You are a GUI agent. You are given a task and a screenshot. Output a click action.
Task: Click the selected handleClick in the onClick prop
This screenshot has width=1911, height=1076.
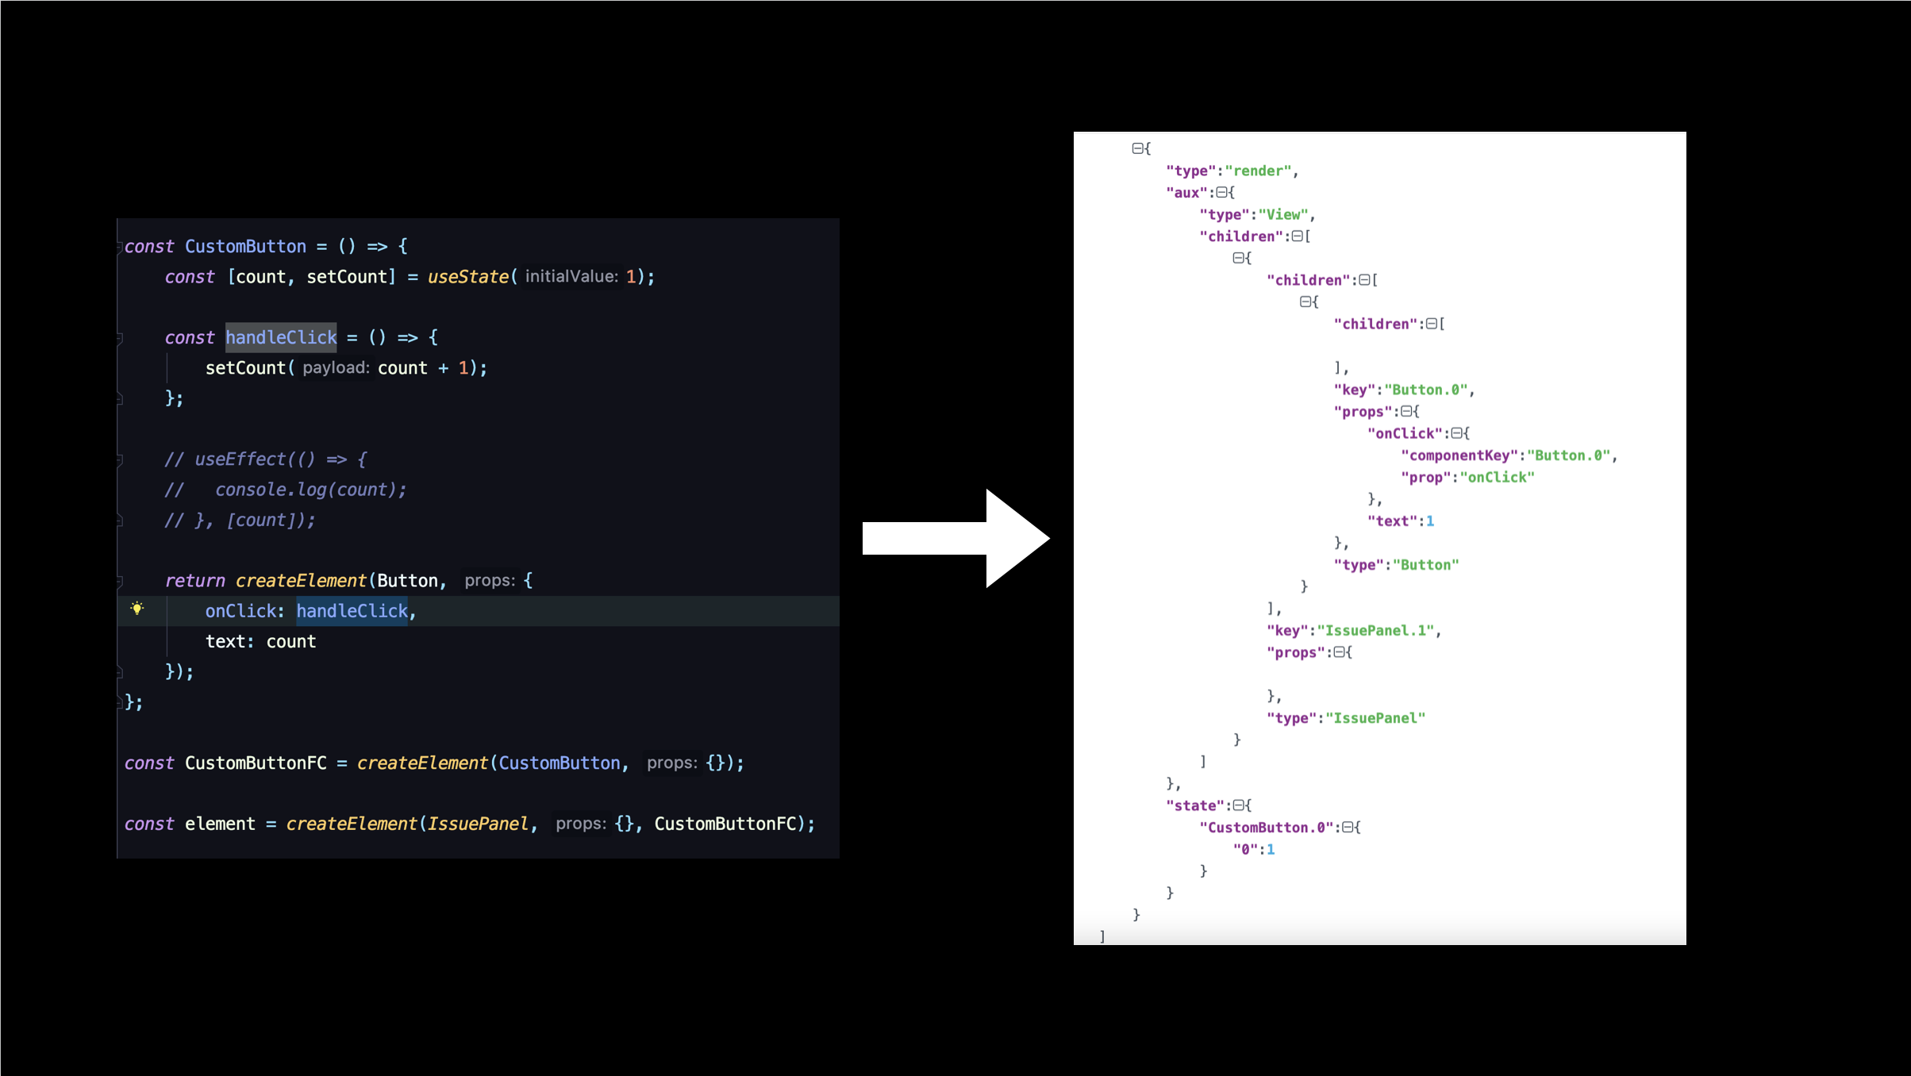352,611
